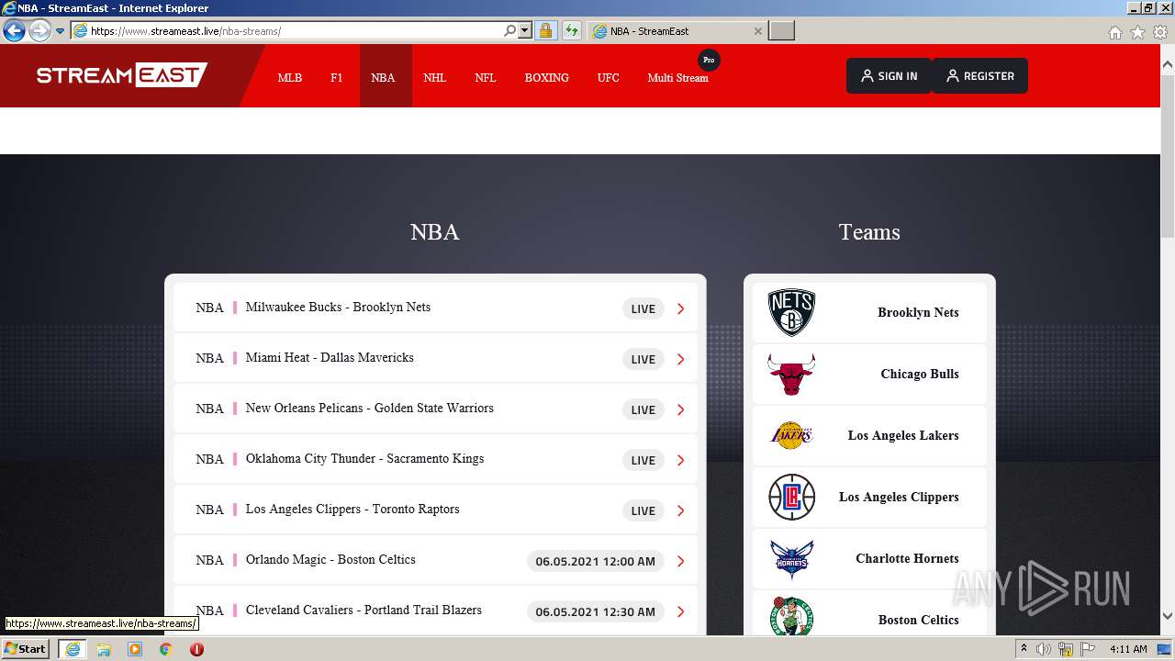The height and width of the screenshot is (661, 1175).
Task: Click the SIGN IN button
Action: tap(889, 76)
